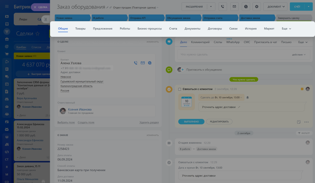The height and width of the screenshot is (183, 315).
Task: Edit the deal title with pencil icon
Action: [x=107, y=8]
